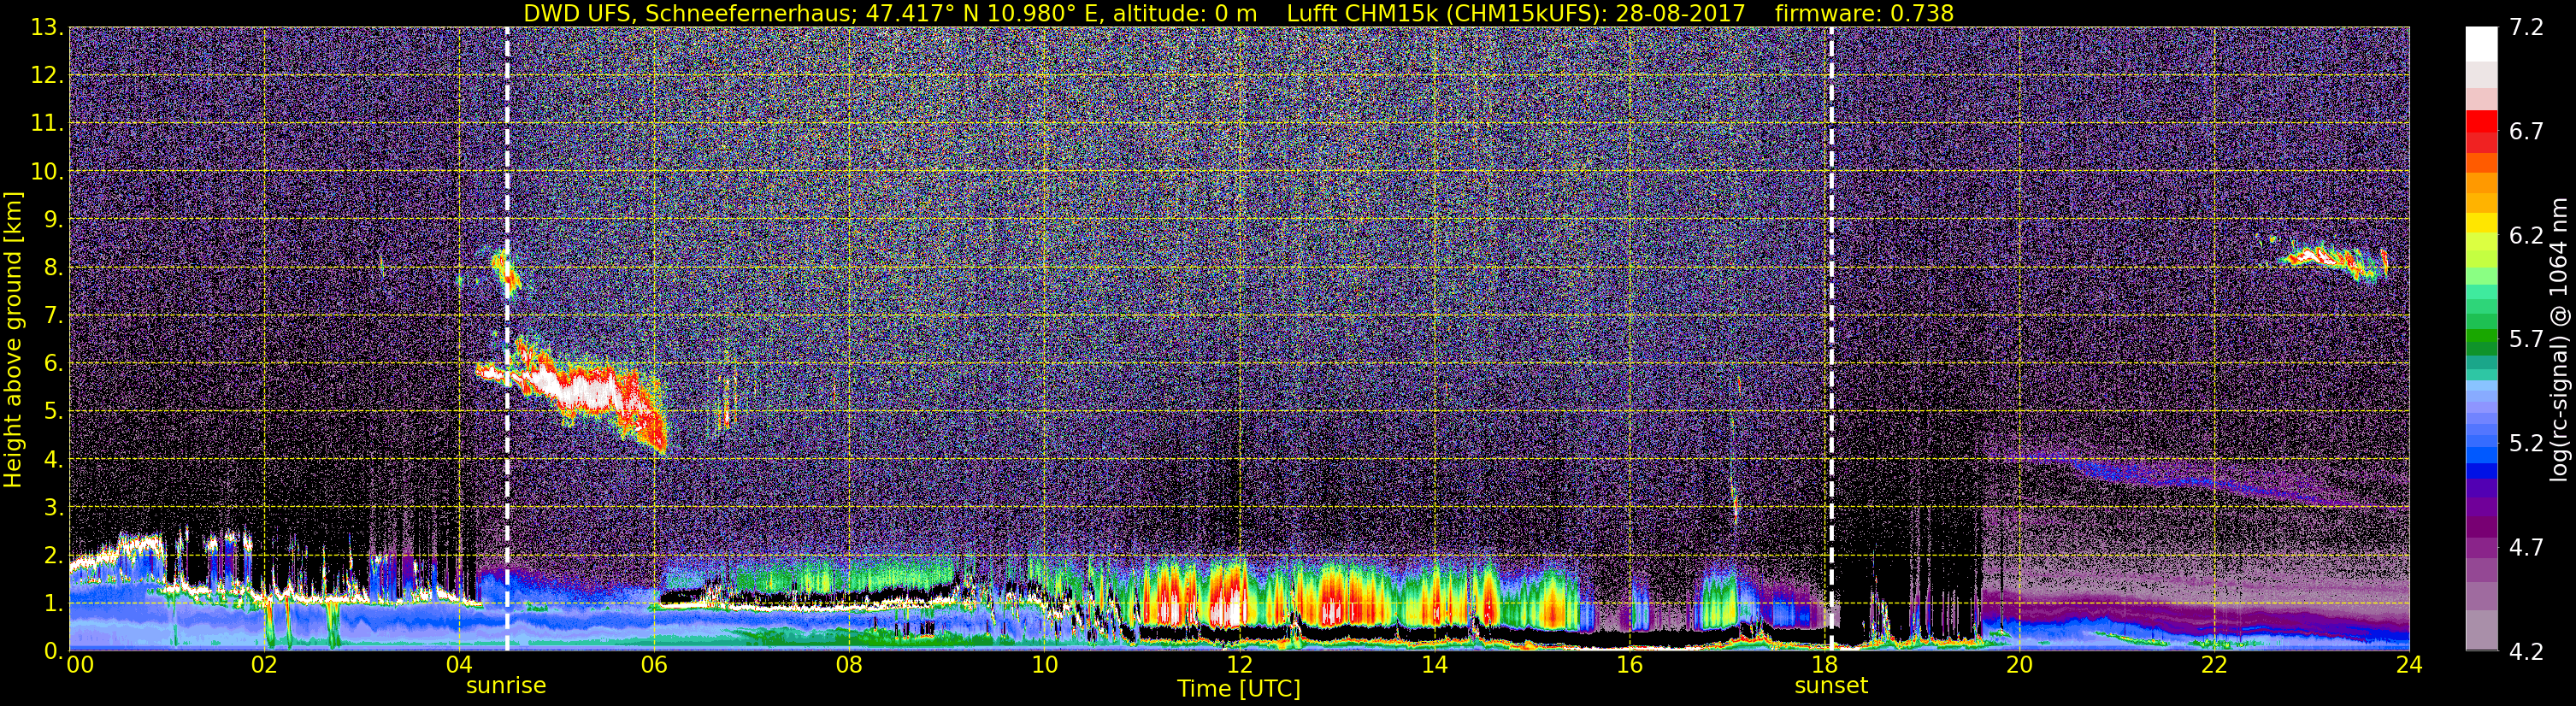
Task: Click the time axis tick label 06
Action: [654, 666]
